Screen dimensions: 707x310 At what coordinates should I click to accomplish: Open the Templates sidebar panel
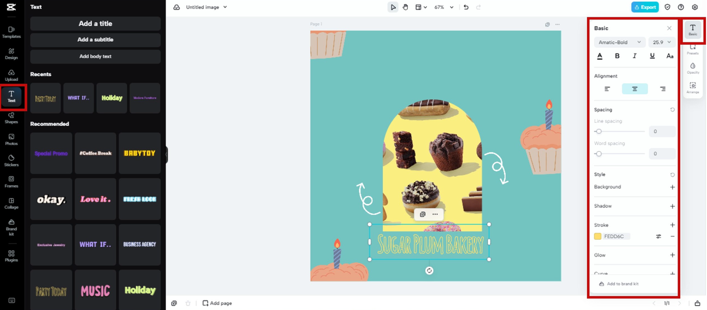pyautogui.click(x=11, y=32)
